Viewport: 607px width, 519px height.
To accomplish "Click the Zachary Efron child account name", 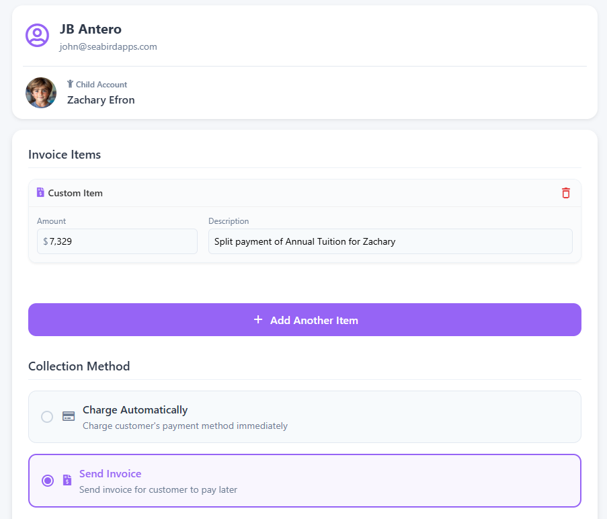I will pos(101,100).
